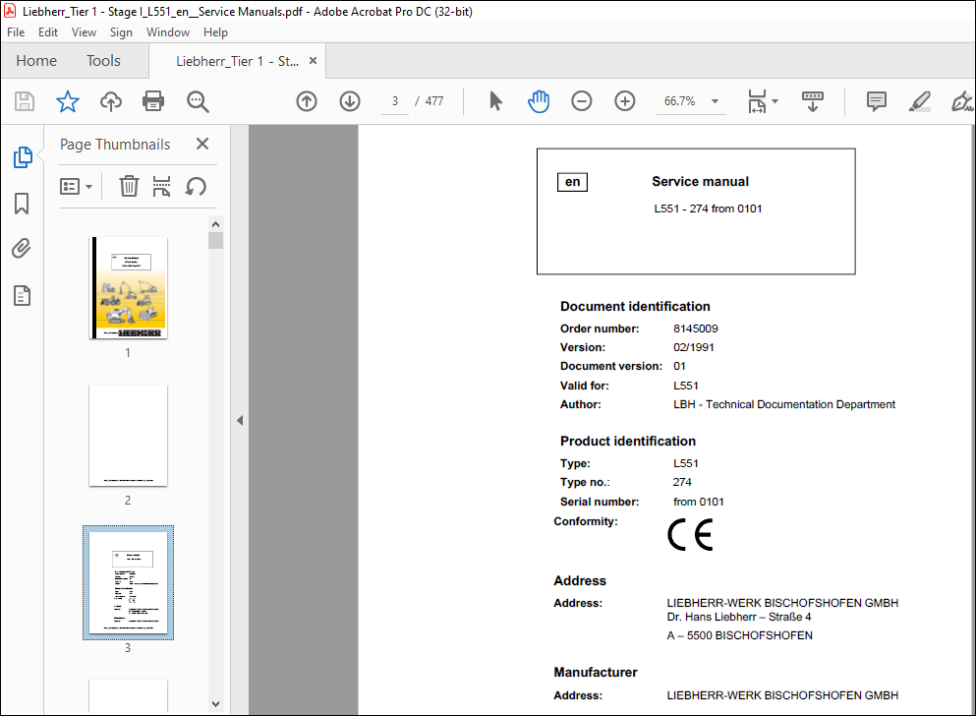Zoom in with plus icon
Screen dimensions: 976x716
[x=624, y=101]
